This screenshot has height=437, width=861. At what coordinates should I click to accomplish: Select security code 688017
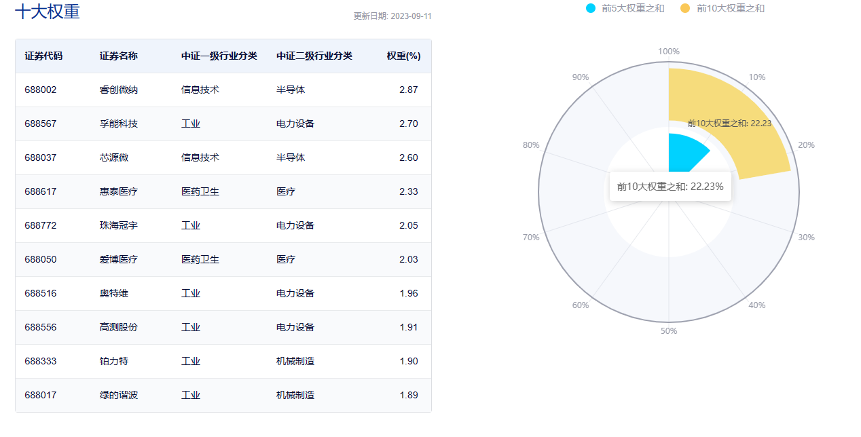point(41,395)
